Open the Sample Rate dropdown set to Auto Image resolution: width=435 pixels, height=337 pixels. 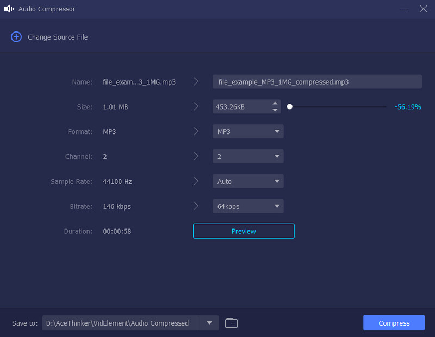click(x=248, y=181)
